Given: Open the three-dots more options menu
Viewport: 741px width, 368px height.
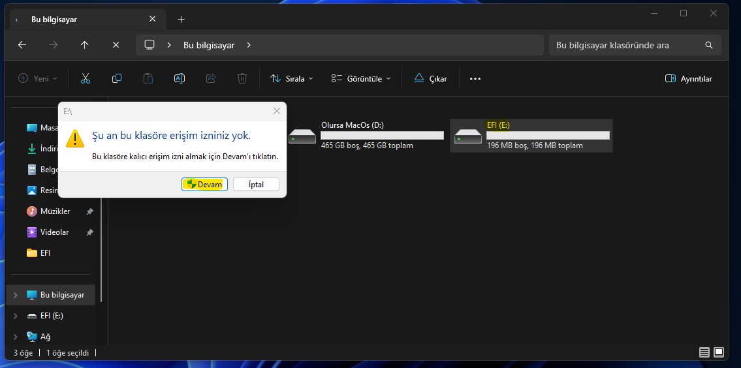Looking at the screenshot, I should [475, 78].
